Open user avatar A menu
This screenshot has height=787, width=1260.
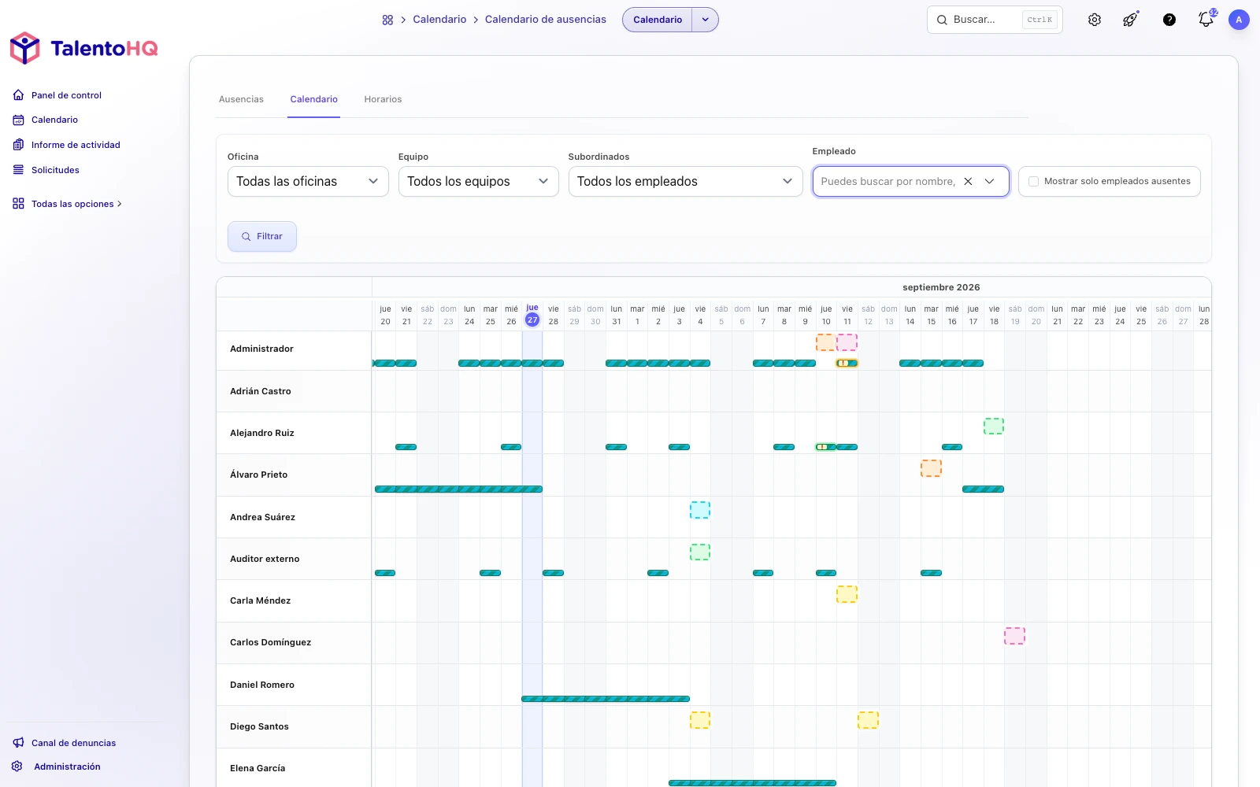[x=1239, y=20]
